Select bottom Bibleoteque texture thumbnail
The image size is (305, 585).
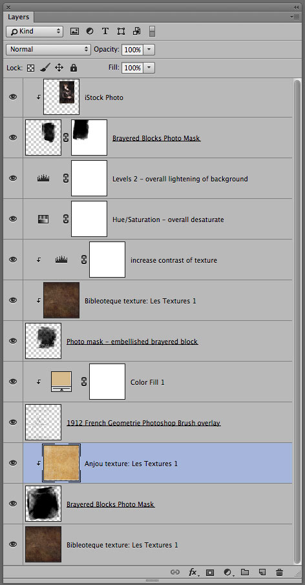pos(43,544)
